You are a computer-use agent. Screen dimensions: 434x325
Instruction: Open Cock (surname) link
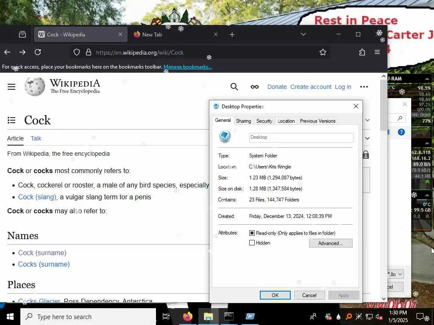point(42,253)
